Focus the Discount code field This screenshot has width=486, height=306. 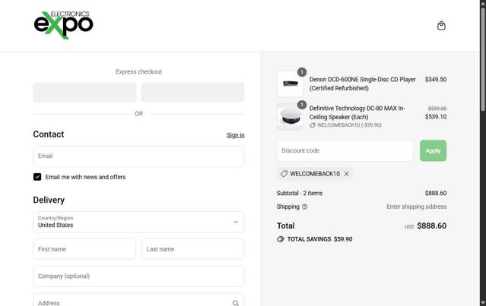click(x=345, y=150)
